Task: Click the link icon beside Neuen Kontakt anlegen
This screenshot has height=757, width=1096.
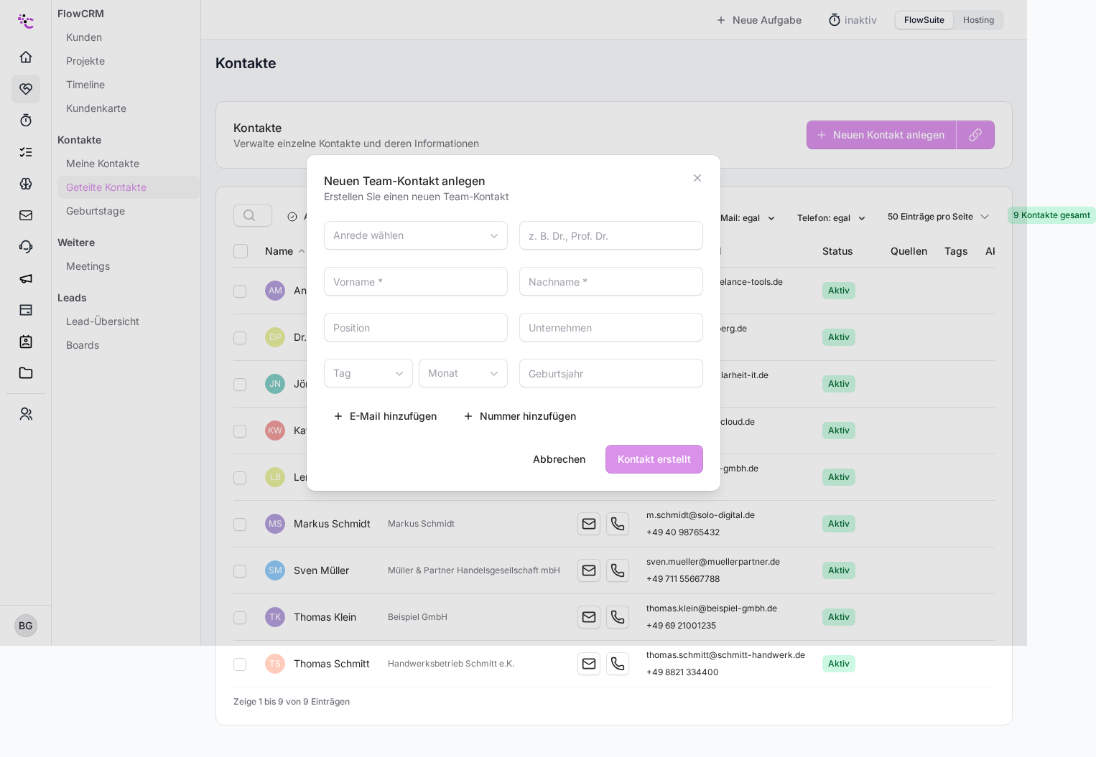Action: [x=975, y=135]
